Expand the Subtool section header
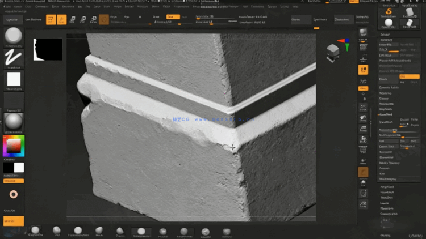 click(385, 35)
